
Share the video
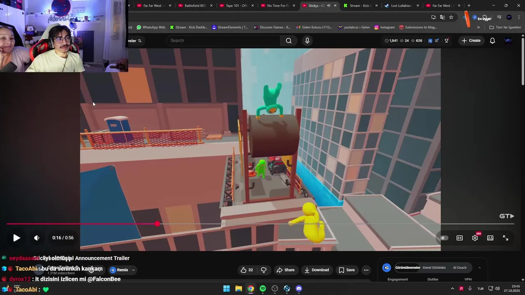coord(285,270)
